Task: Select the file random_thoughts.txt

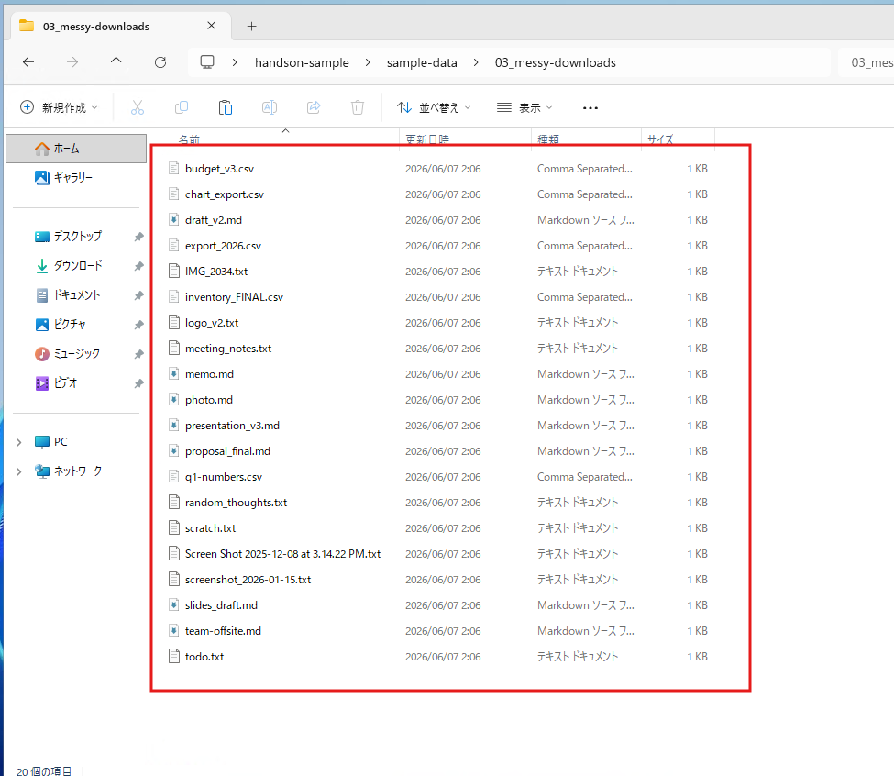Action: click(236, 503)
